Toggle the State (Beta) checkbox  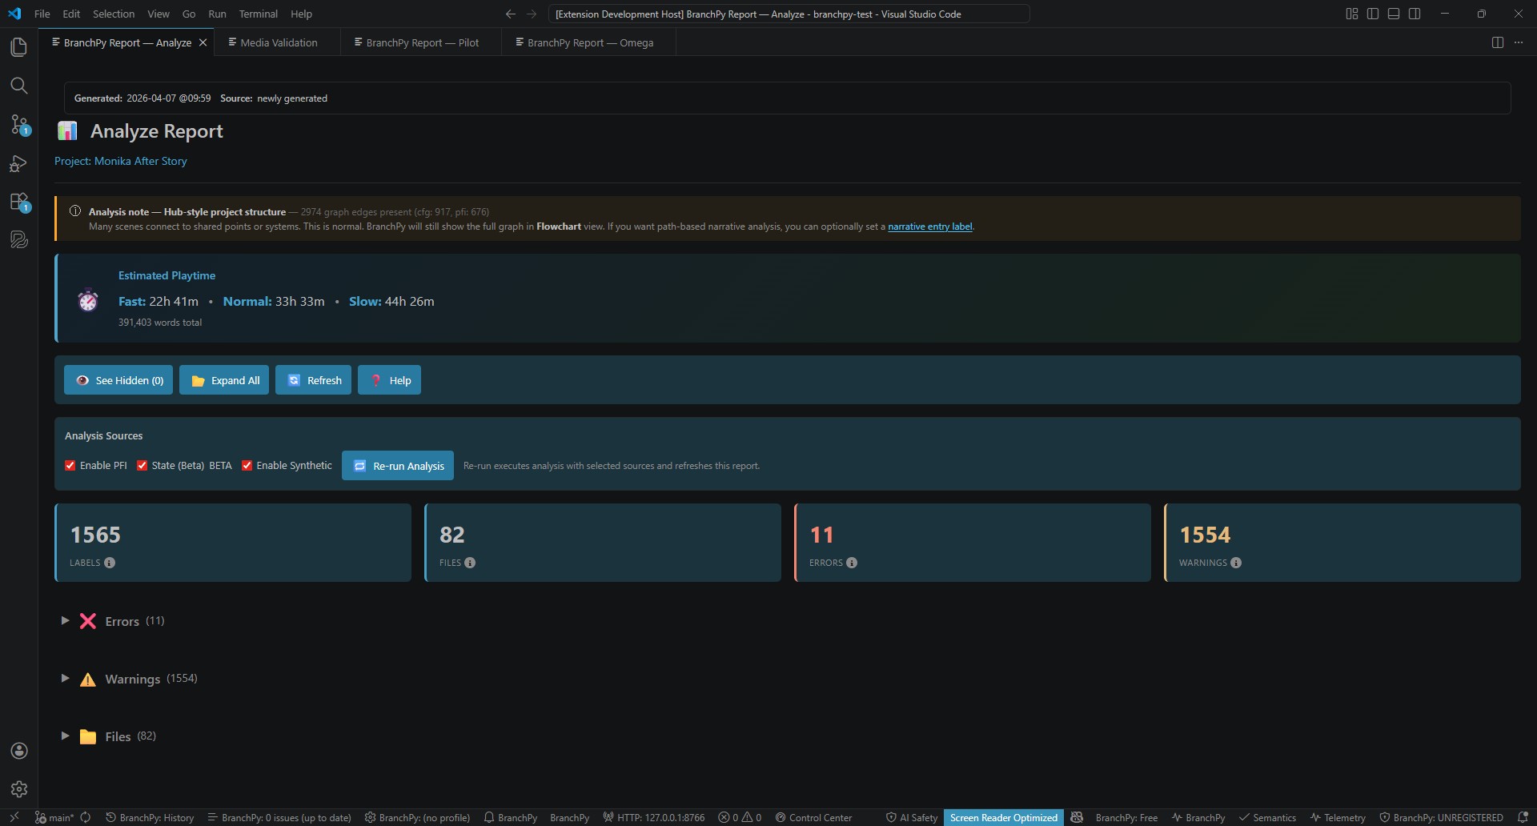[x=142, y=466]
